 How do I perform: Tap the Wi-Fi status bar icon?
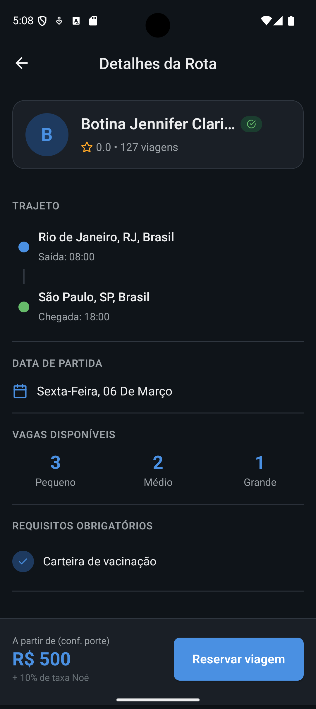(266, 21)
